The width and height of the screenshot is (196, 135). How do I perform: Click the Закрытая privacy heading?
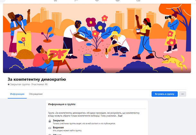58,120
